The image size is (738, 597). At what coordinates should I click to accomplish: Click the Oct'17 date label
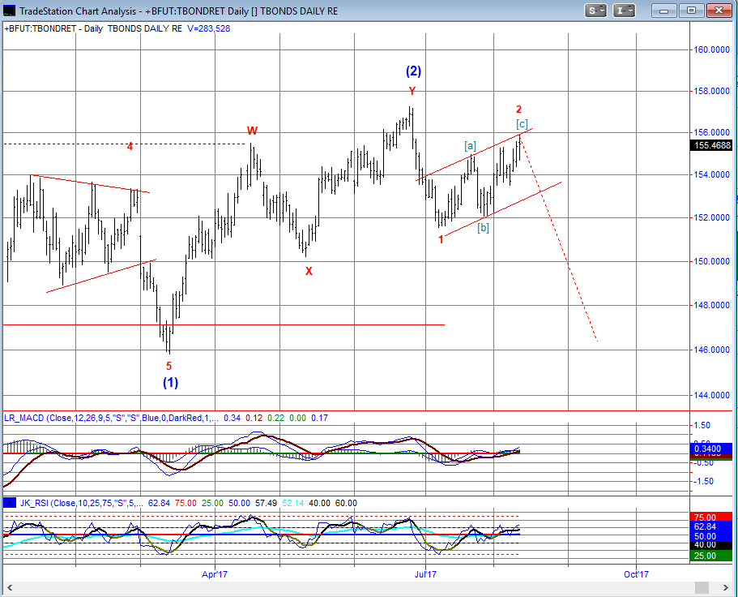click(x=637, y=574)
